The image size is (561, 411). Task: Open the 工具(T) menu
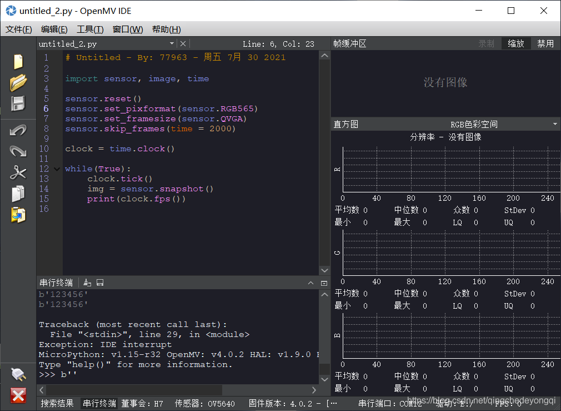coord(90,29)
